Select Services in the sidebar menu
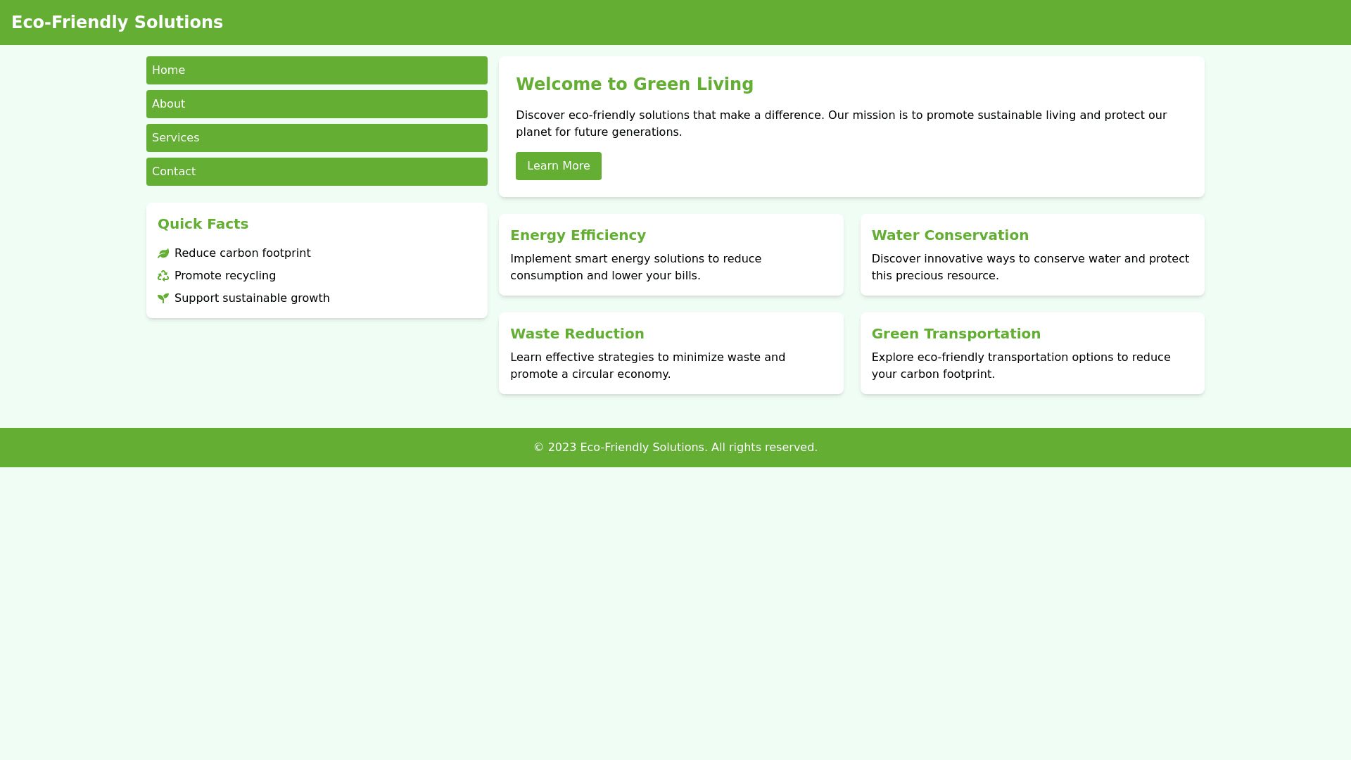Viewport: 1351px width, 760px height. (x=317, y=138)
